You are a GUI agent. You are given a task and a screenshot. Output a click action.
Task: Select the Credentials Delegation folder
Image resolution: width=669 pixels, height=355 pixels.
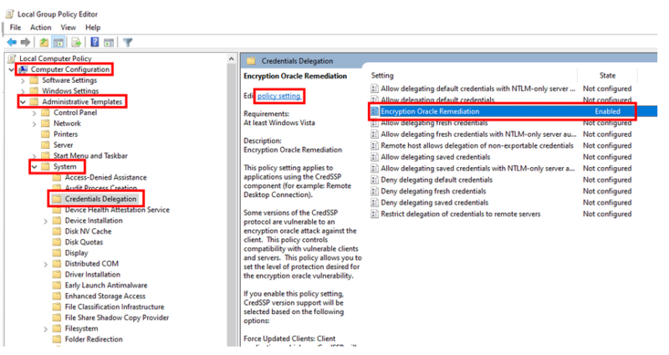(100, 200)
